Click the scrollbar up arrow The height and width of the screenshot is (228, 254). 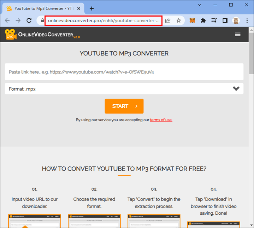(251, 30)
